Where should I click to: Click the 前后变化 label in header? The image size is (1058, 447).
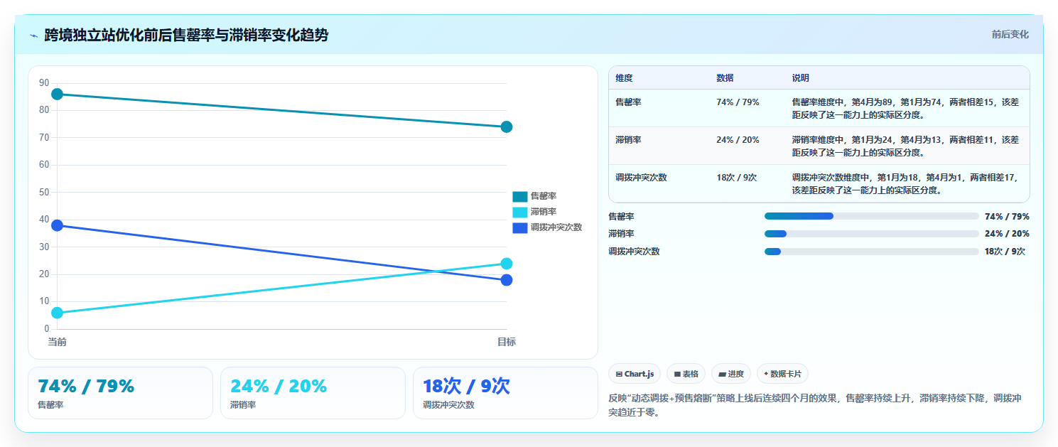[x=1010, y=34]
